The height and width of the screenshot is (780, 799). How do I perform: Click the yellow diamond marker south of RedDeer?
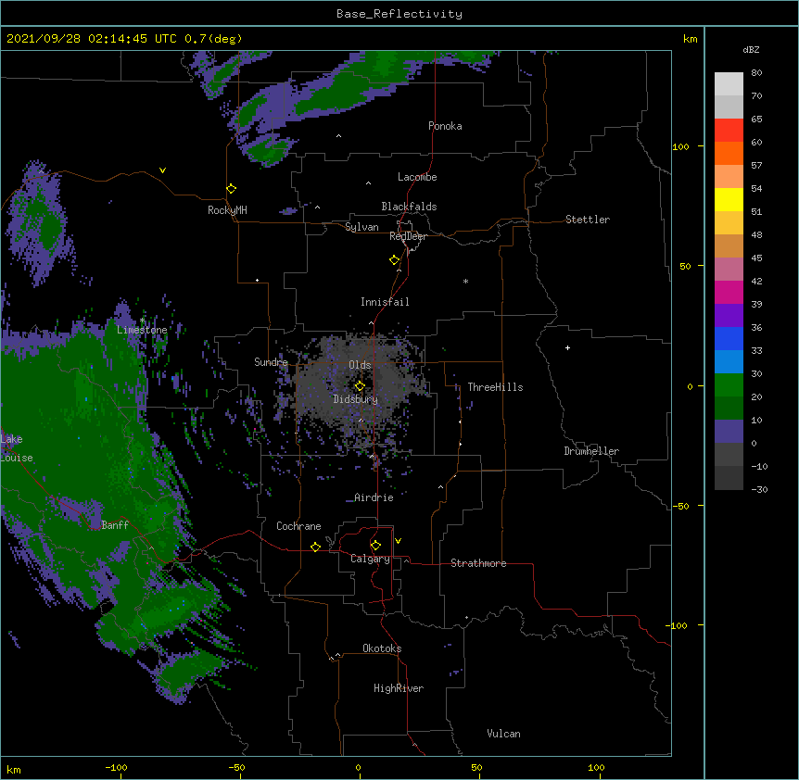click(x=395, y=260)
